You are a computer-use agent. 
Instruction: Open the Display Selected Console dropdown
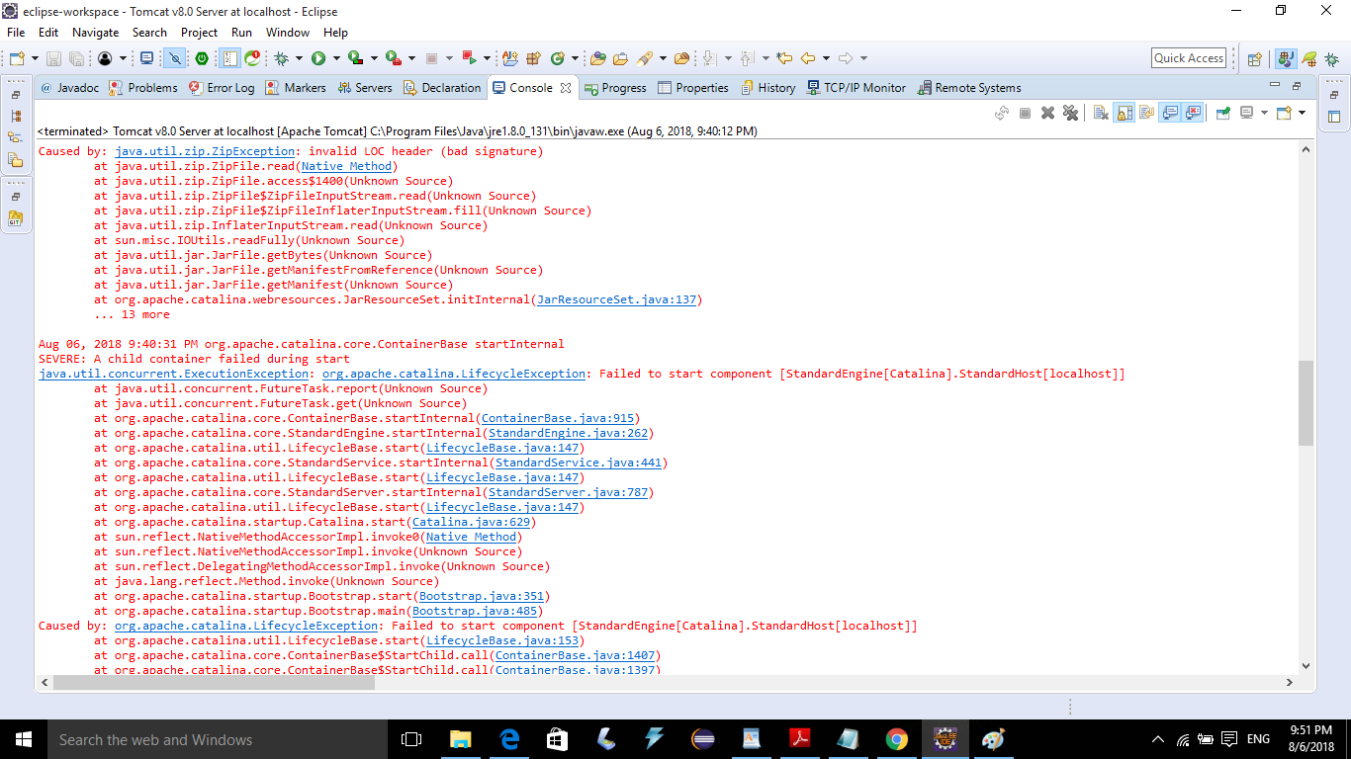point(1263,112)
